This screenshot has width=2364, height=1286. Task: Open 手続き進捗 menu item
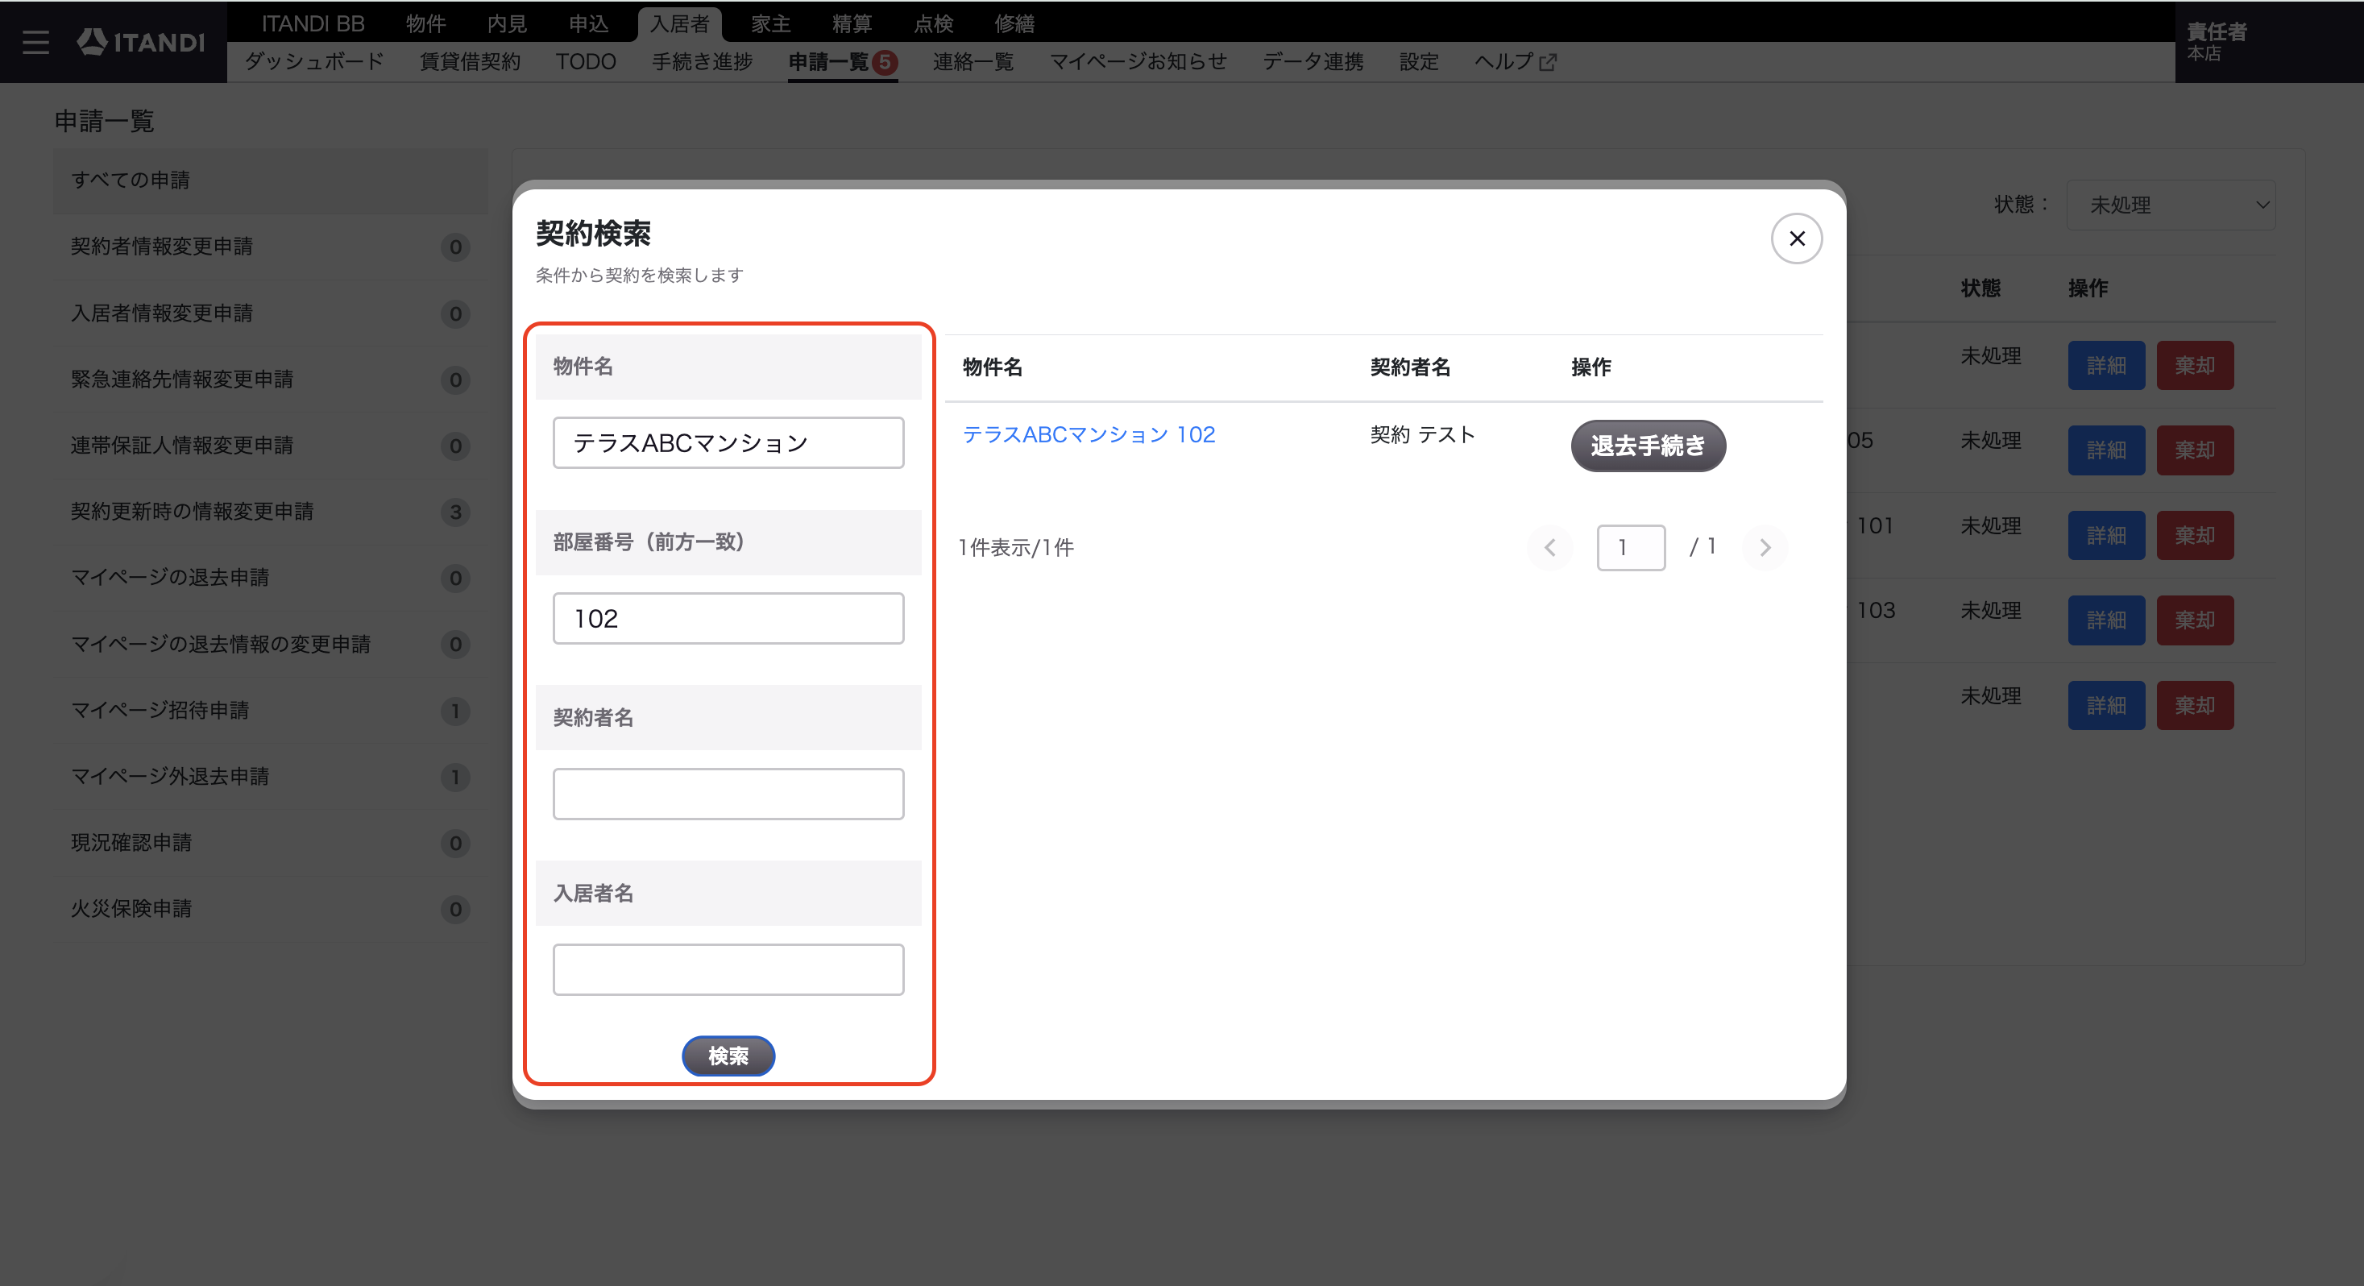[702, 61]
